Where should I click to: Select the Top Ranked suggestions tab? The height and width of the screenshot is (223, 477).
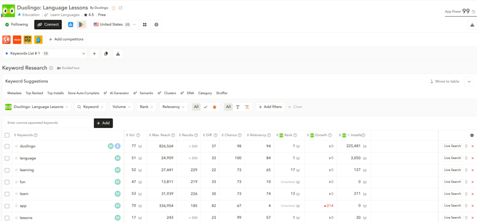tap(35, 93)
